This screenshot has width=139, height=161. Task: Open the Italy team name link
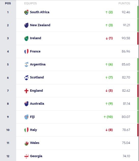(33, 130)
